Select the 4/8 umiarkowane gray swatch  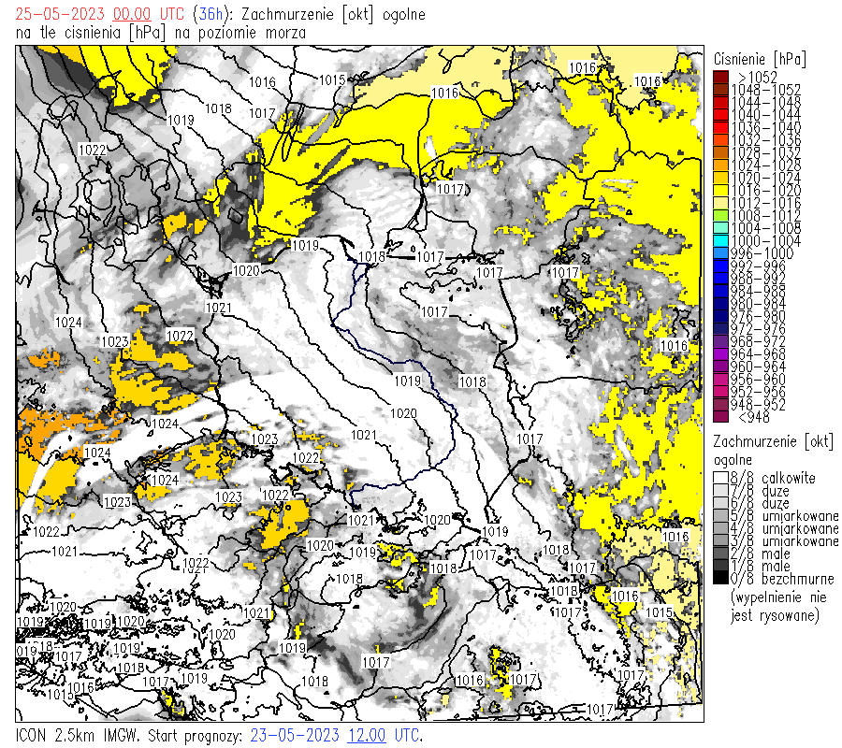pyautogui.click(x=720, y=528)
